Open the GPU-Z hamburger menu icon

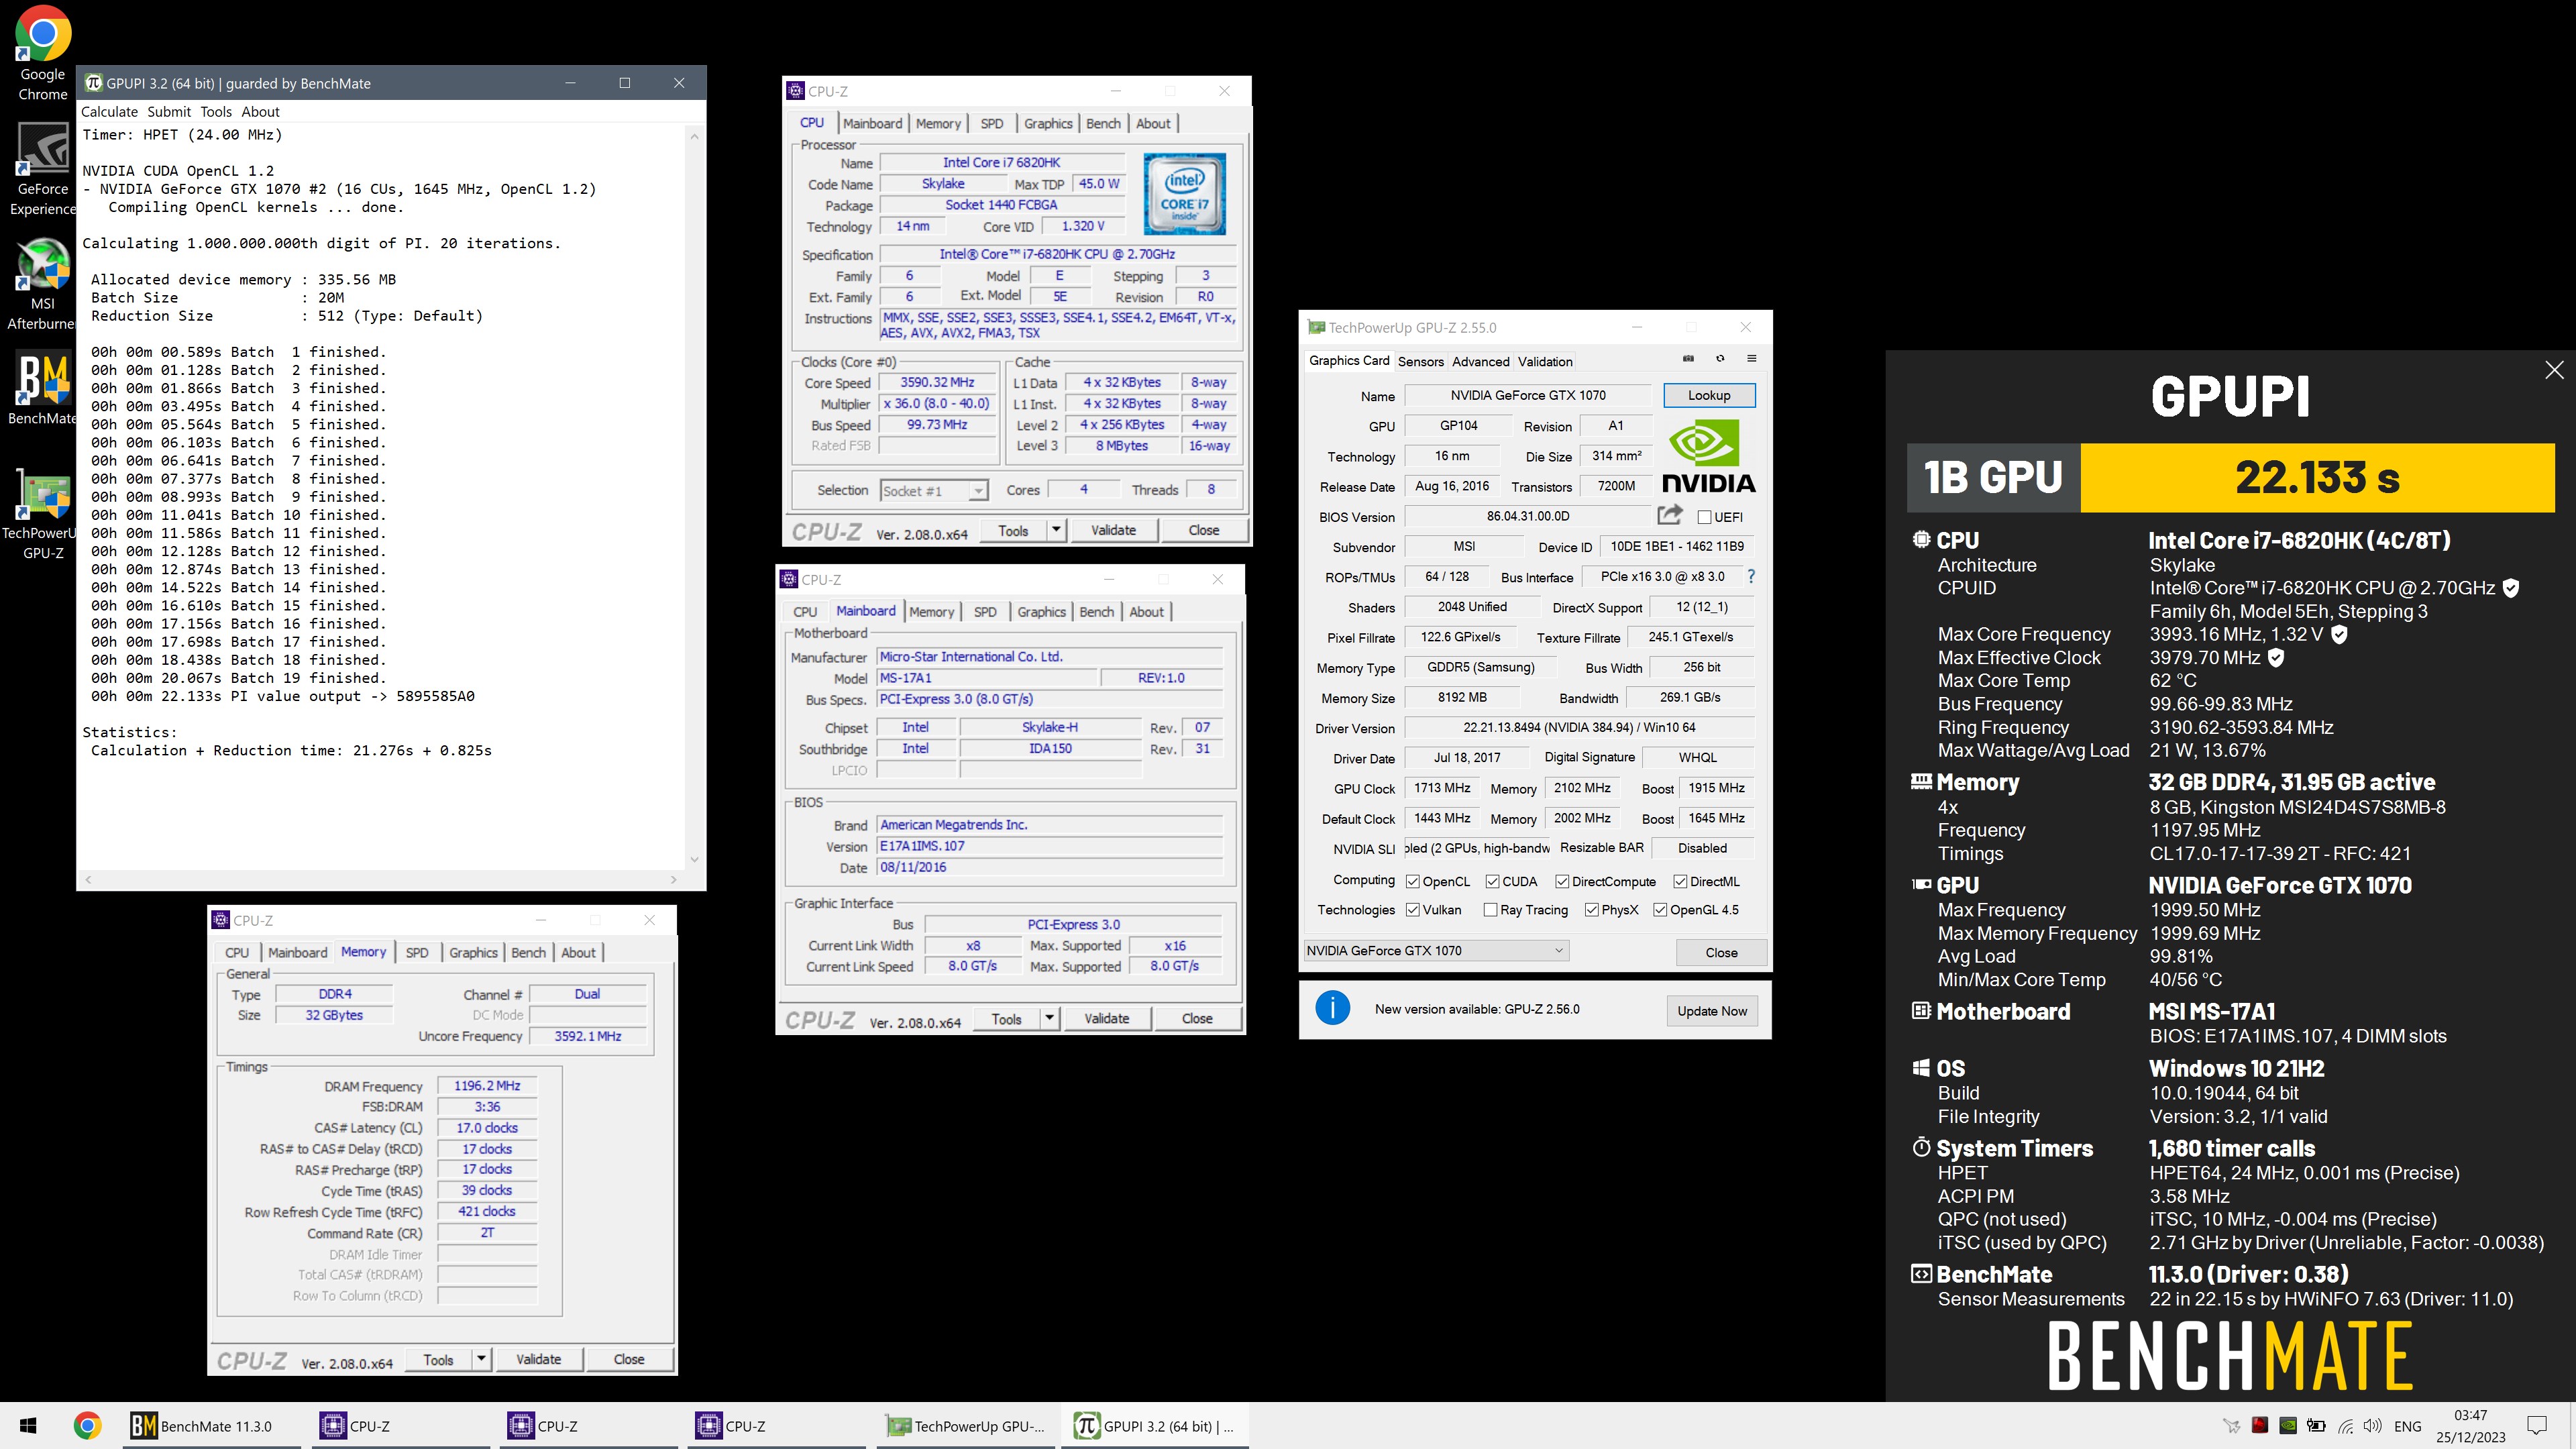(1751, 359)
